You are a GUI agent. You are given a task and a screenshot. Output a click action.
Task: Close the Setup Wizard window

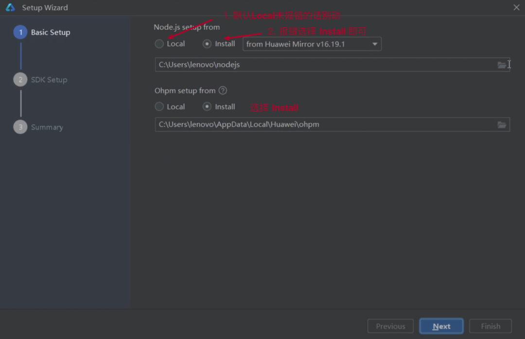(516, 7)
